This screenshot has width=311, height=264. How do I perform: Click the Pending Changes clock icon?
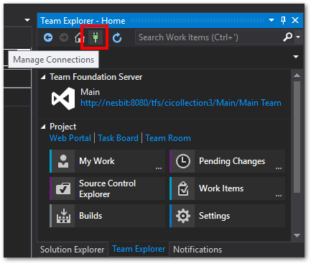(x=183, y=161)
